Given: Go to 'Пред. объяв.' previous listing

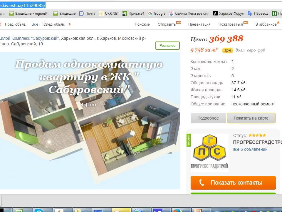Looking at the screenshot, I should click(x=16, y=24).
